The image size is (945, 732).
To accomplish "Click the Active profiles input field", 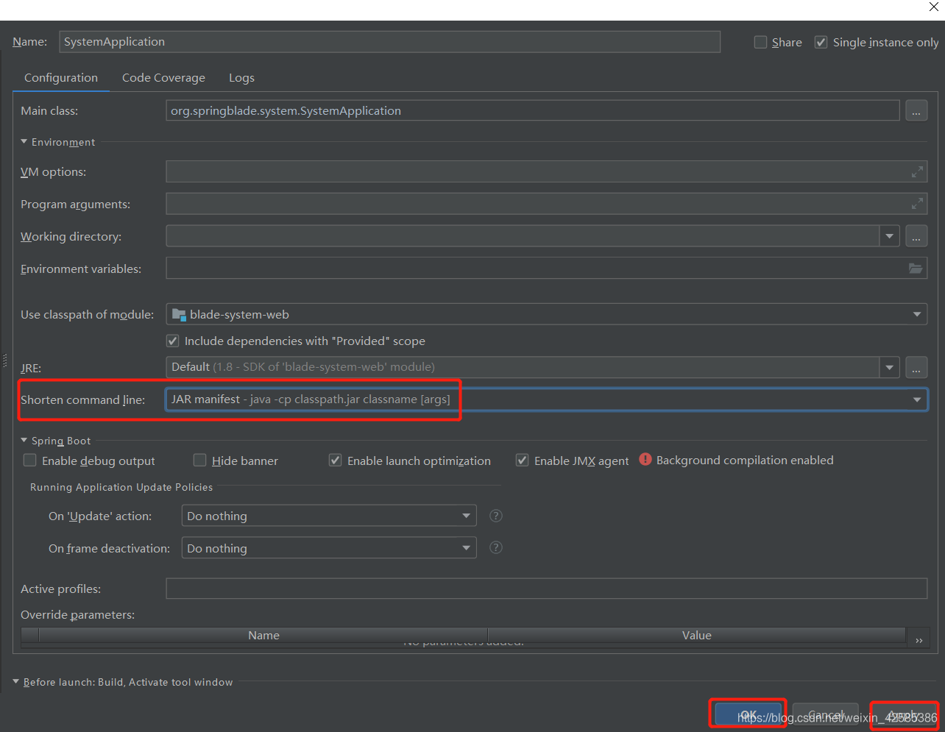I will (x=515, y=589).
